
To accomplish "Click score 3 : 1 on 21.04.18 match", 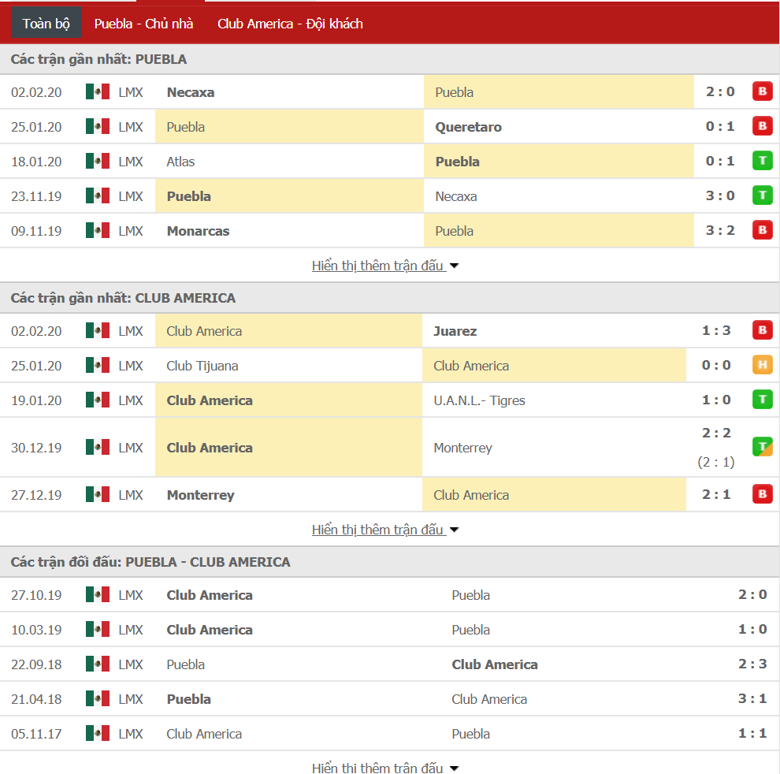I will pyautogui.click(x=752, y=698).
